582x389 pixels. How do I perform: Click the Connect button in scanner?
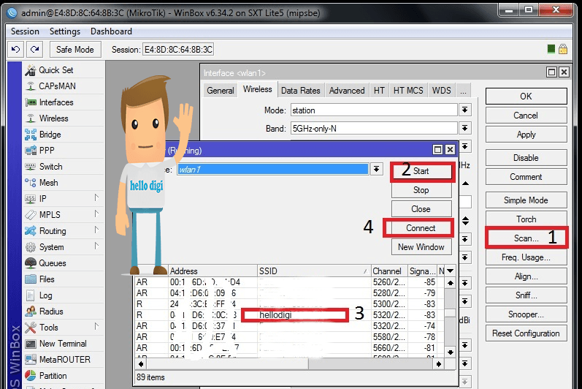tap(421, 227)
